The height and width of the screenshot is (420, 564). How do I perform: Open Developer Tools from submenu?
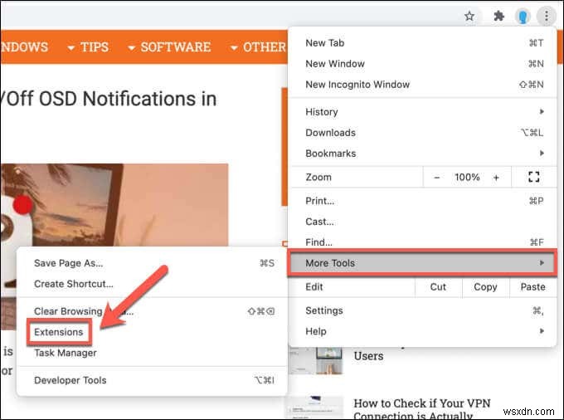pyautogui.click(x=153, y=380)
